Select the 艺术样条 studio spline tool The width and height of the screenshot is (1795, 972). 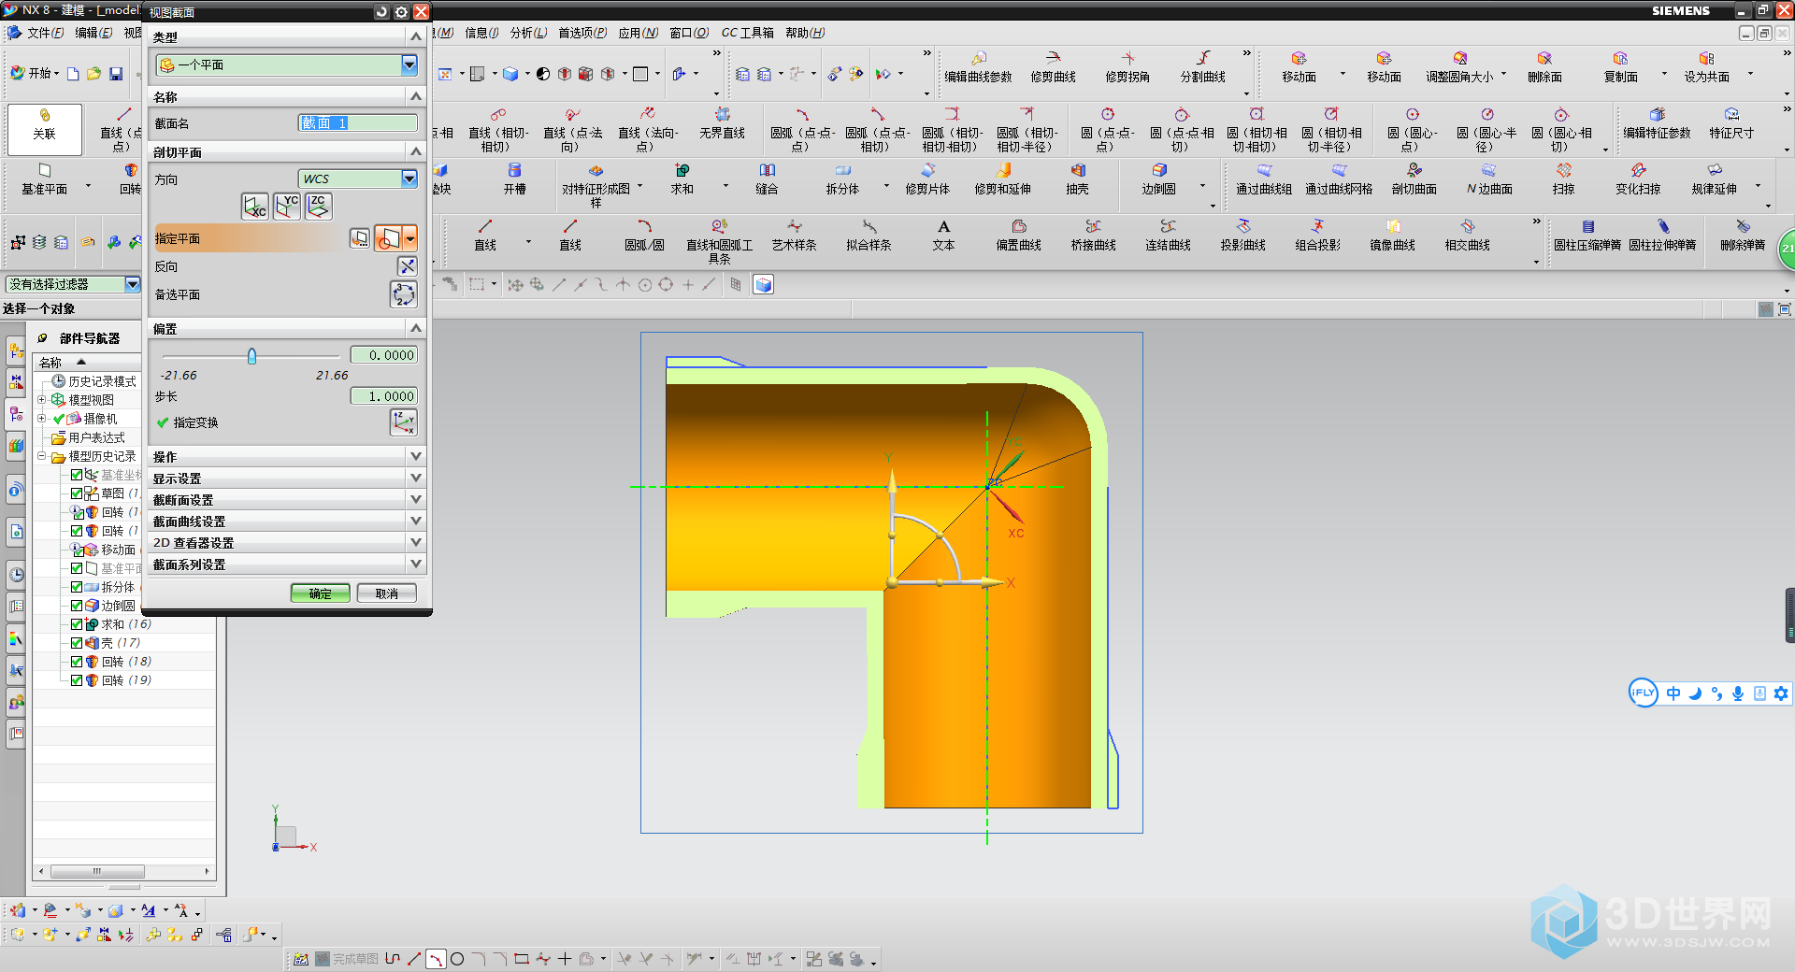pyautogui.click(x=795, y=235)
